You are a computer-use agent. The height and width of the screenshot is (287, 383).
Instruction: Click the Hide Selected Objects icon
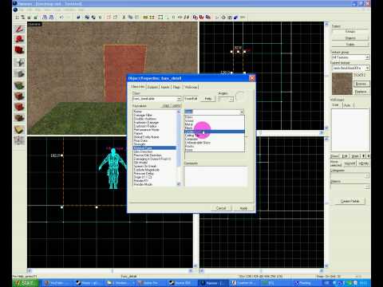tap(109, 18)
